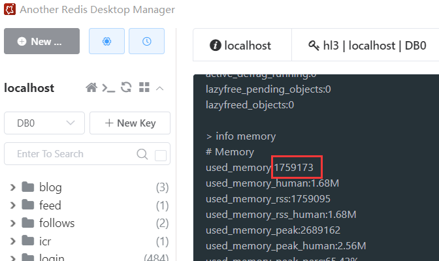The width and height of the screenshot is (439, 261).
Task: Open the localhost grid menu icon
Action: [x=144, y=88]
